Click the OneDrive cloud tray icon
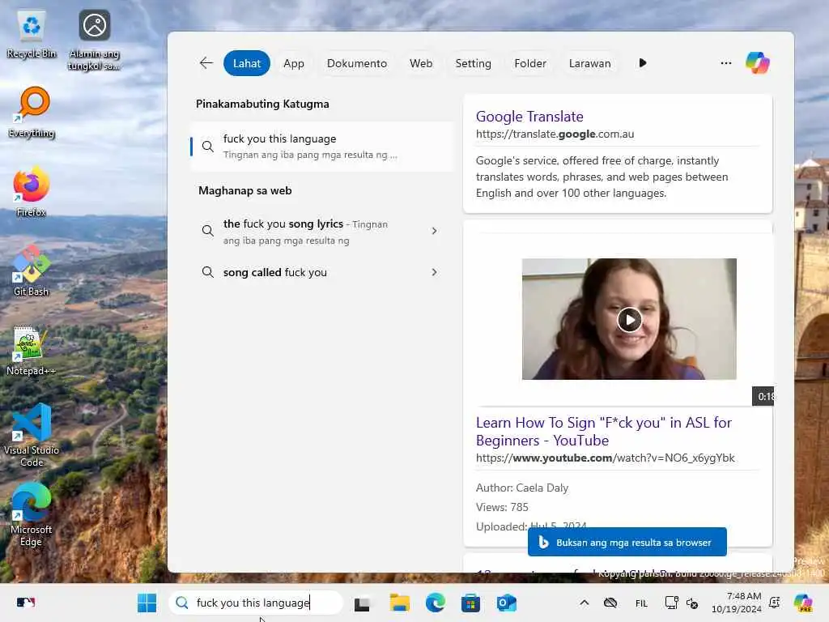Viewport: 829px width, 622px height. [x=610, y=603]
